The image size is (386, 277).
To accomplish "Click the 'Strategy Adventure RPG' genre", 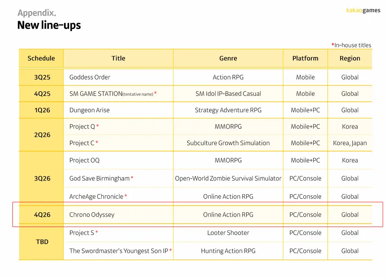I will point(228,110).
